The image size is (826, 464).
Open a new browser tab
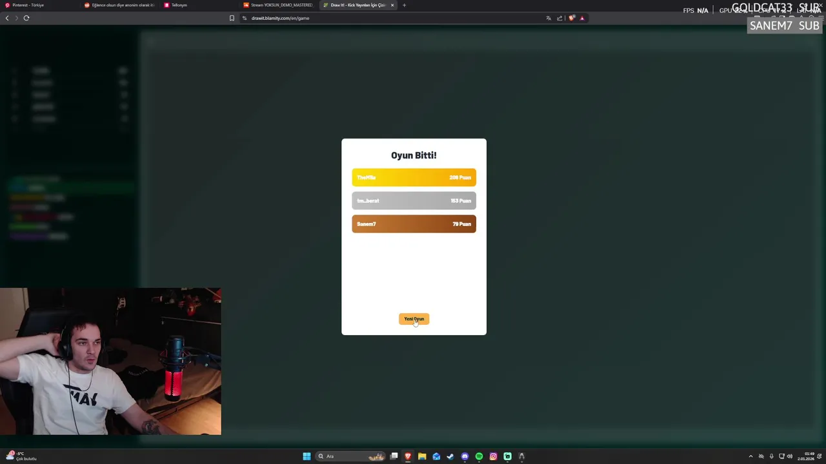(x=404, y=5)
